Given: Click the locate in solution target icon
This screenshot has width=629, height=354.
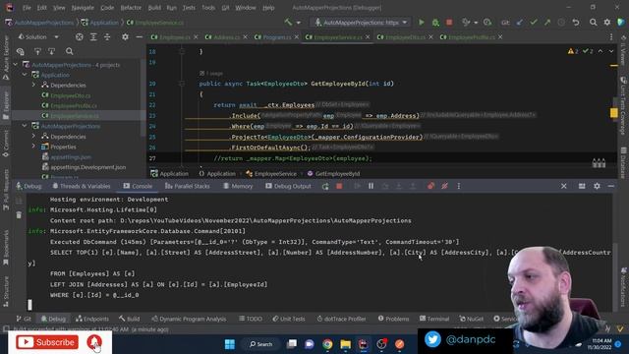Looking at the screenshot, I should (x=79, y=37).
